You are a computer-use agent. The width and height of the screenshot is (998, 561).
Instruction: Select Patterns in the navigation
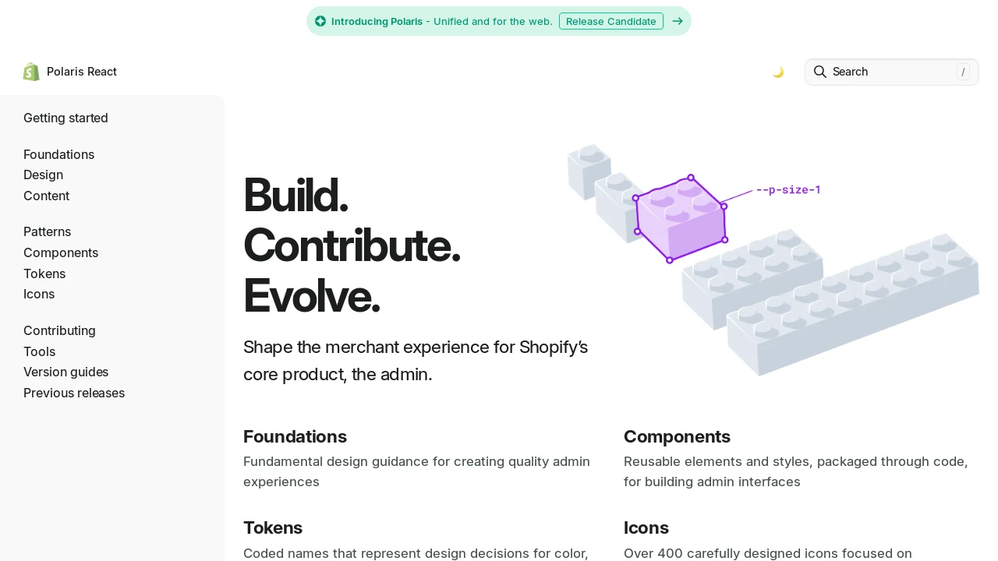[x=47, y=231]
